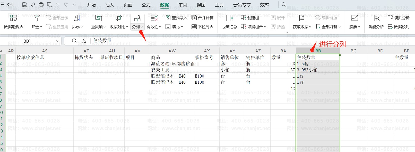Screen dimensions: 415x152
Task: Switch to the 插入 tab
Action: click(x=109, y=5)
